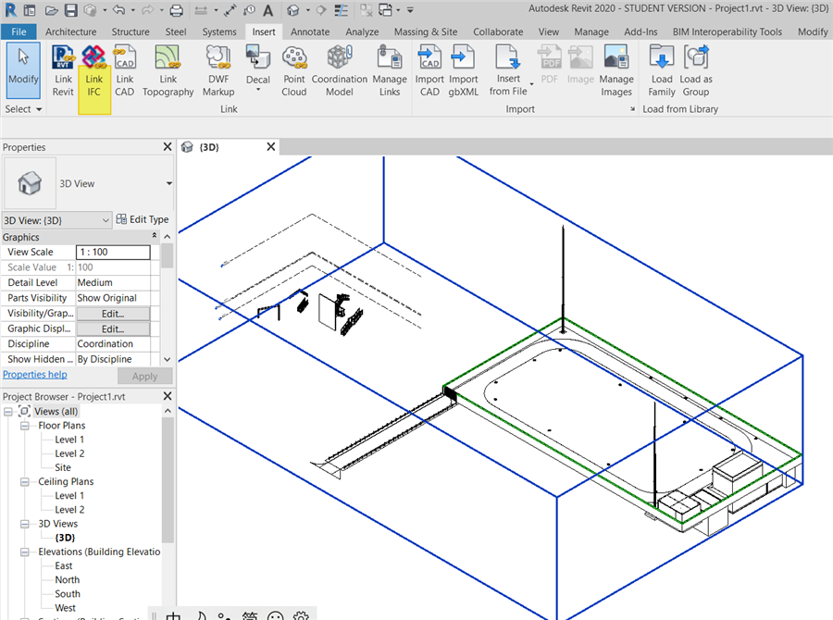Open the Import panel dialog launcher arrow
833x620 pixels.
click(632, 109)
